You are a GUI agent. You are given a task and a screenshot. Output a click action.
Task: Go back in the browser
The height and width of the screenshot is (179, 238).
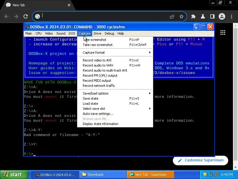6,16
